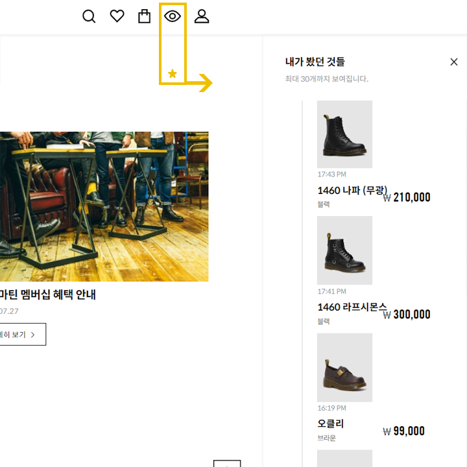Image resolution: width=467 pixels, height=467 pixels.
Task: Click the 16:19 PM timestamp
Action: (x=332, y=409)
